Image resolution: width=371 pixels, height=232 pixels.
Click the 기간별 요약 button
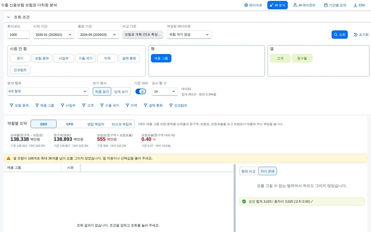335,5
